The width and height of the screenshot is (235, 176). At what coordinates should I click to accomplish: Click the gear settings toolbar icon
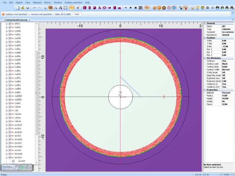[x=147, y=8]
